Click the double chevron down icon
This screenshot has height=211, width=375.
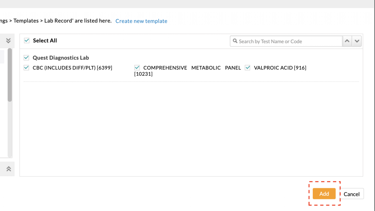pyautogui.click(x=8, y=41)
